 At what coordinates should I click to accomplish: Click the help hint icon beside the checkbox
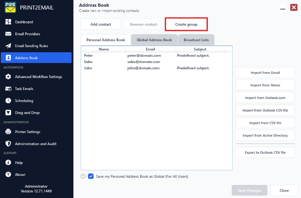83,176
